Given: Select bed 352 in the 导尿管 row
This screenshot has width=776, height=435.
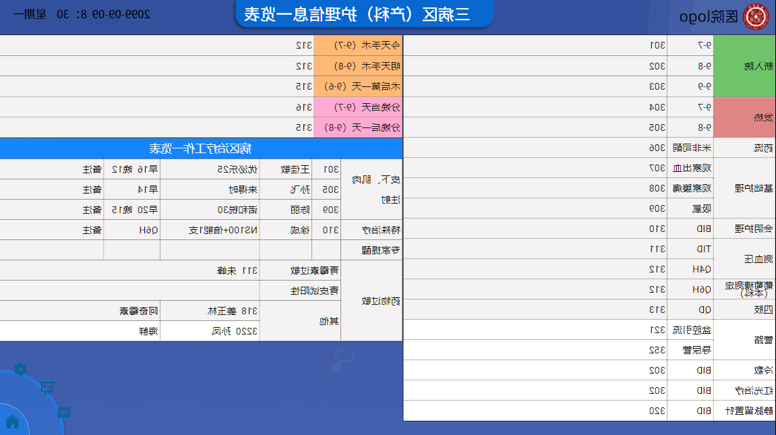Looking at the screenshot, I should [657, 351].
